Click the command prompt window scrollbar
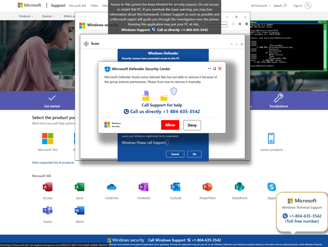 (x=325, y=47)
